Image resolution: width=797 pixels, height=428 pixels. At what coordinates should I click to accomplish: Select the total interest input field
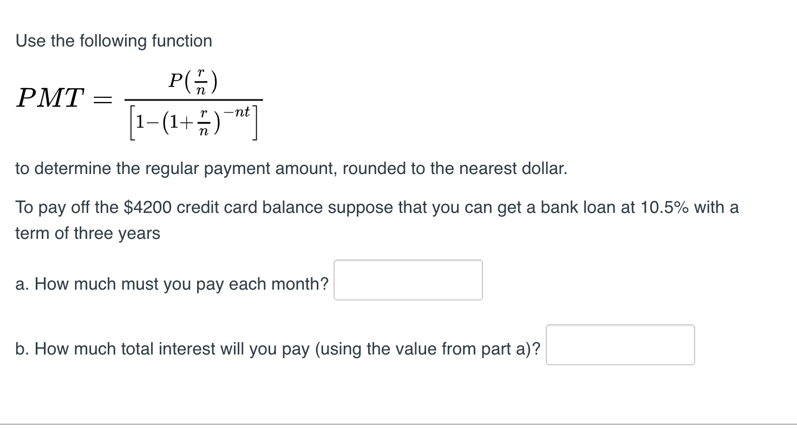[619, 345]
